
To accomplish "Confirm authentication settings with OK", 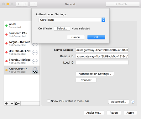I will pyautogui.click(x=96, y=37).
